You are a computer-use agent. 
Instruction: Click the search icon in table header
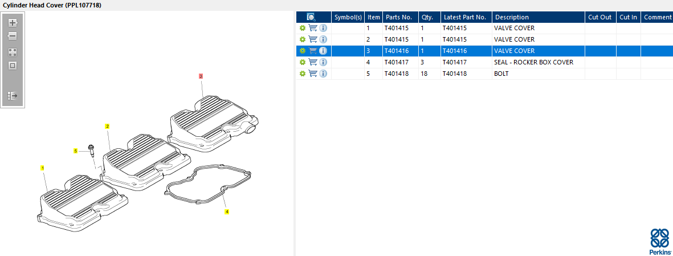(311, 17)
